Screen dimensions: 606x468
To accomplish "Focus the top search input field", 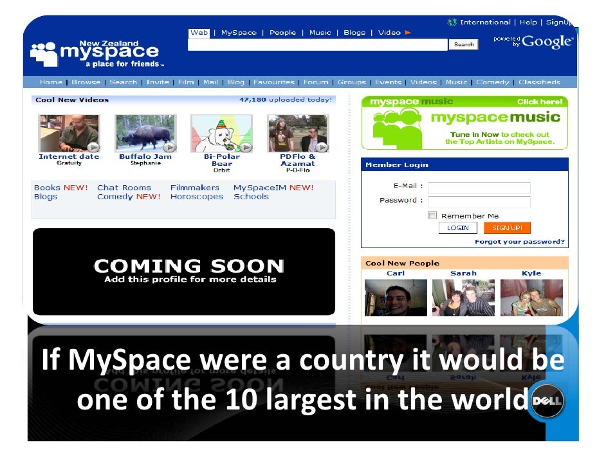I will pos(318,45).
